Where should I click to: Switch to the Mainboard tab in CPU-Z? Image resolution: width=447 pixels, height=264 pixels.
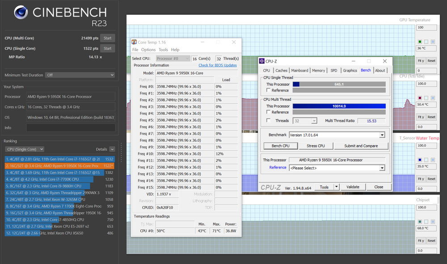299,71
